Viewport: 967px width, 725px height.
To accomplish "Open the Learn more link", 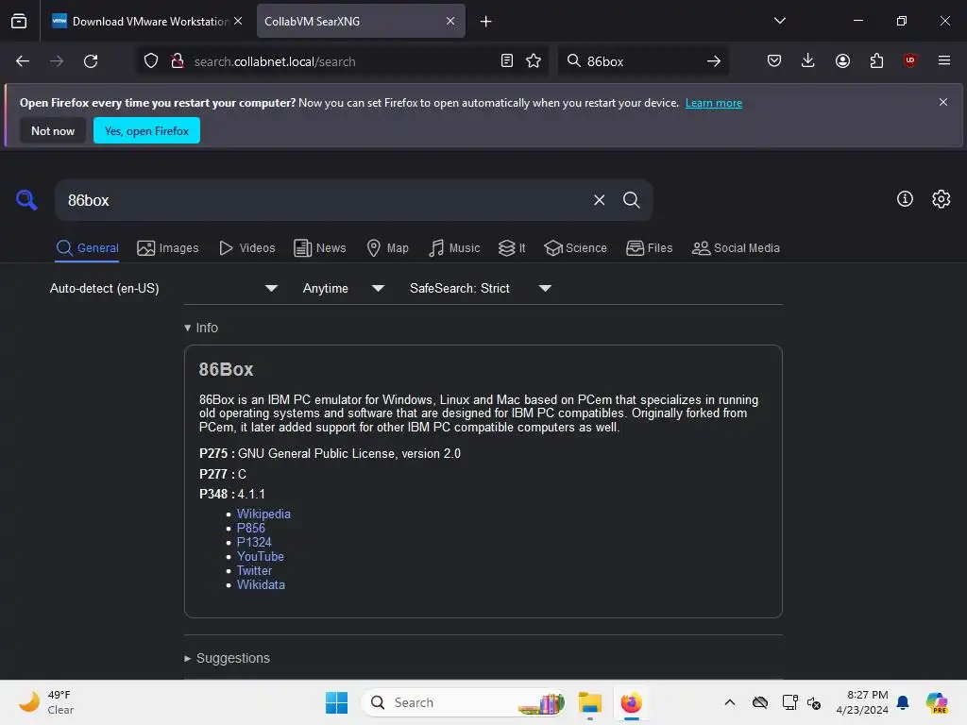I will tap(714, 103).
